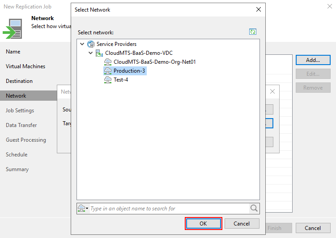Click the Production-3 network icon
The width and height of the screenshot is (336, 238).
[108, 71]
